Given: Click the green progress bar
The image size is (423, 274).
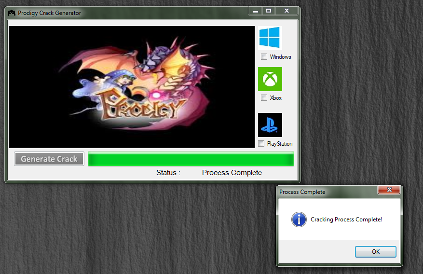Looking at the screenshot, I should pos(191,159).
